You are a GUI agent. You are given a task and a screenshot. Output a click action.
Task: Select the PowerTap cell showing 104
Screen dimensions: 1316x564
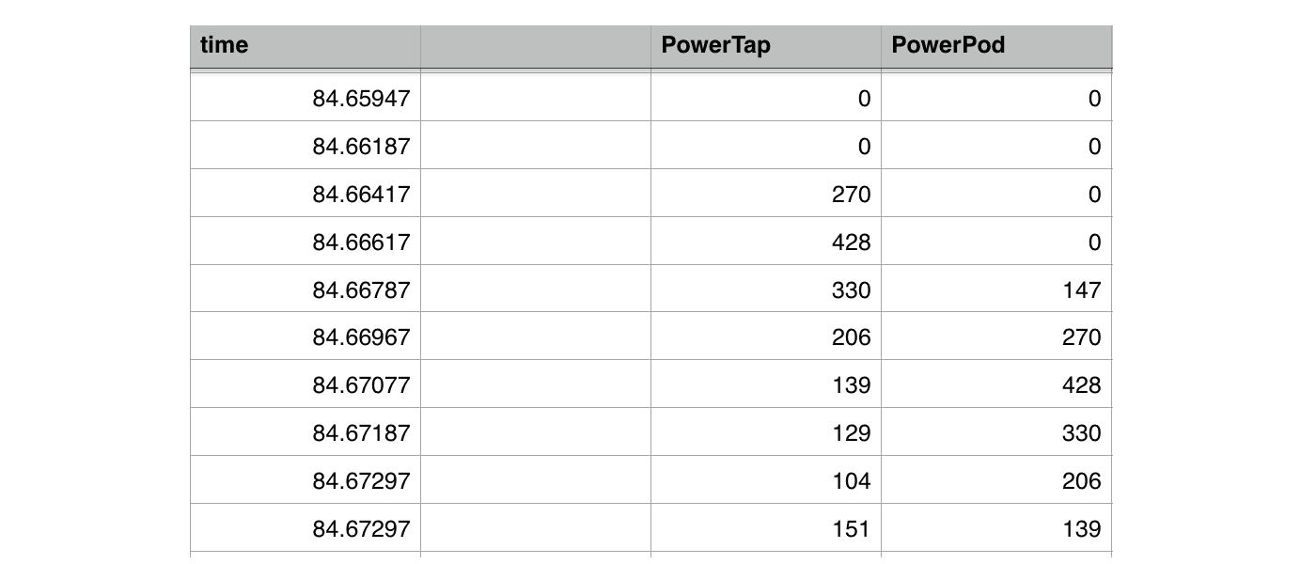(x=851, y=481)
